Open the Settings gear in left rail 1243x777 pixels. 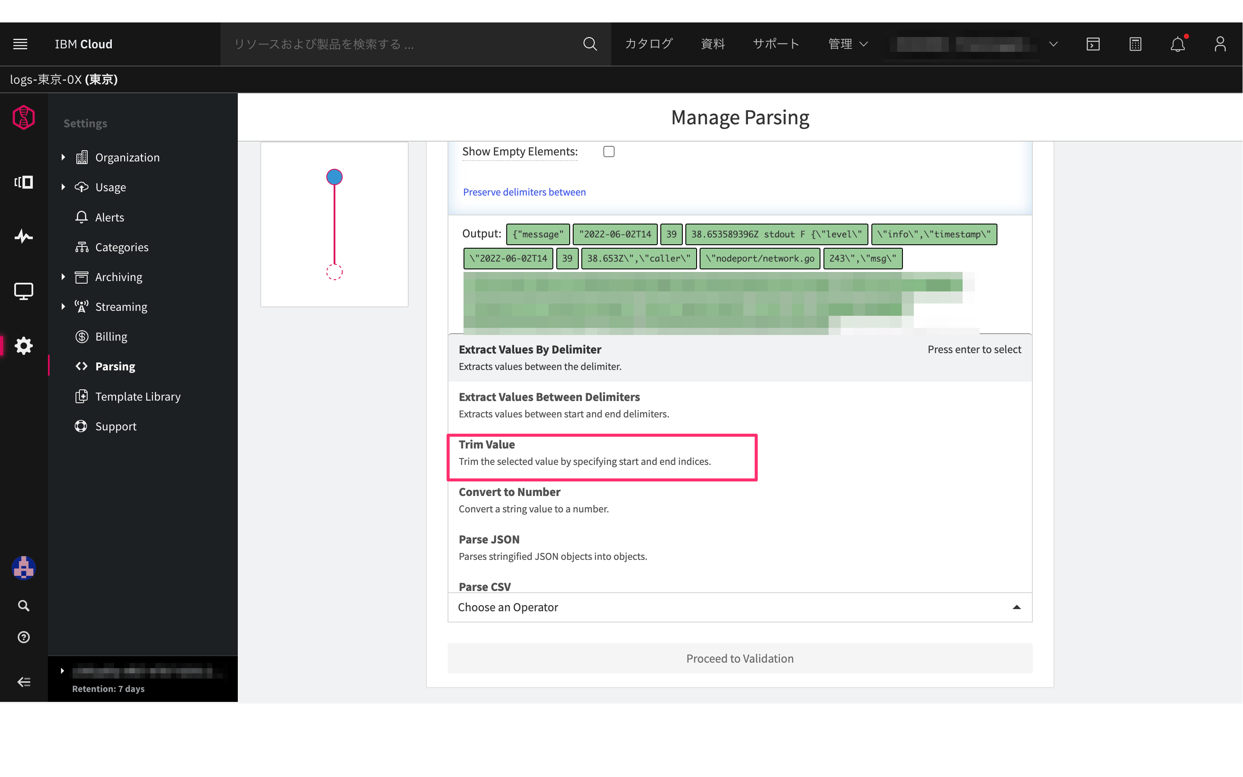click(x=24, y=346)
